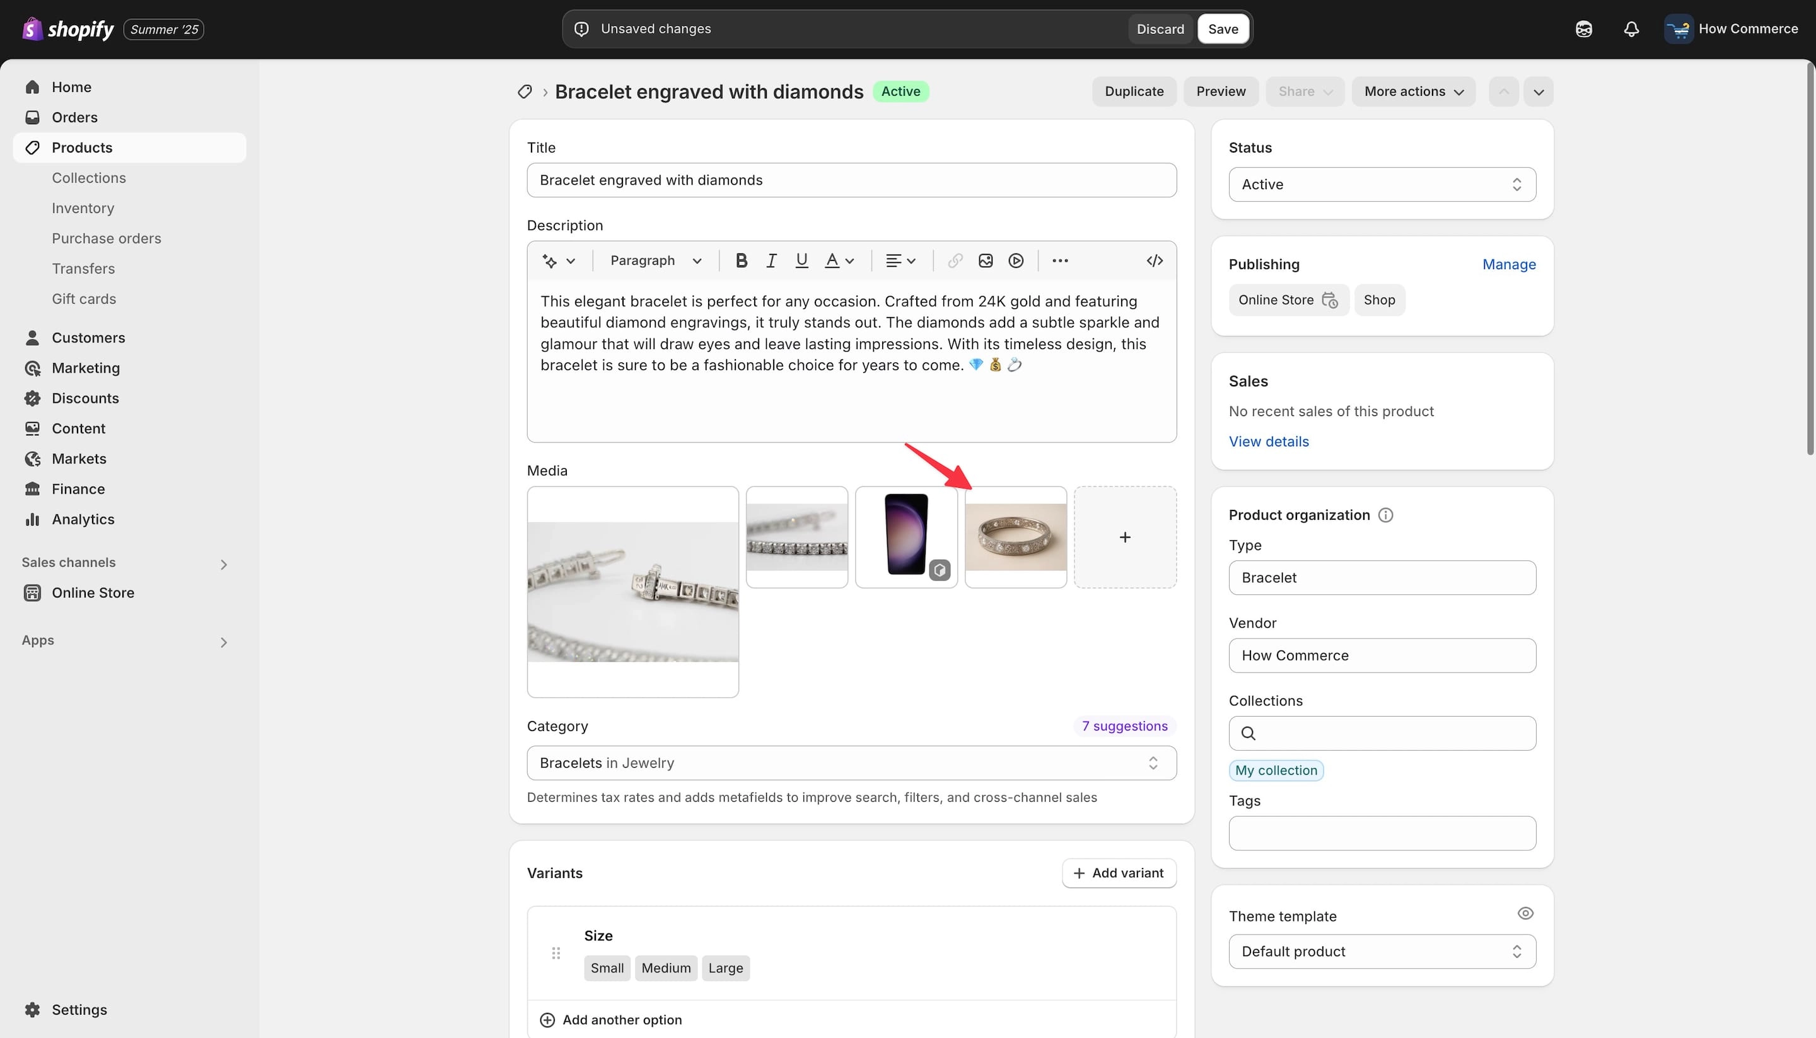Preview theme template with eye icon
Viewport: 1816px width, 1038px height.
coord(1525,913)
